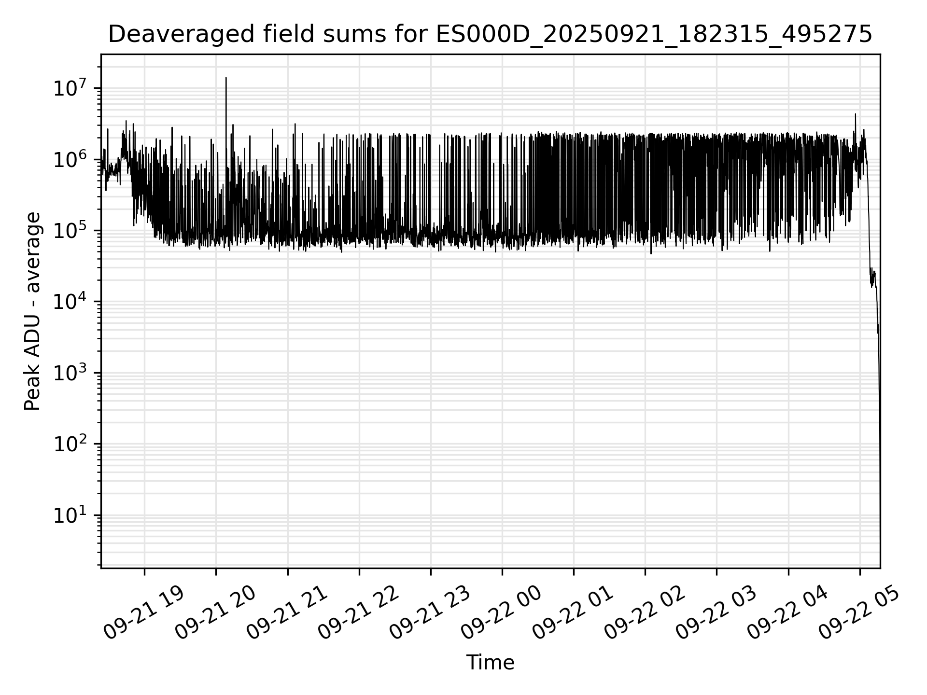Click the 10^7 y-axis tick label
This screenshot has width=927, height=695.
[x=70, y=88]
